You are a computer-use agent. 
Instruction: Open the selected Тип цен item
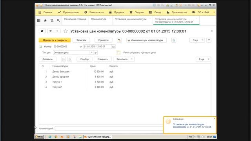[x=96, y=52]
